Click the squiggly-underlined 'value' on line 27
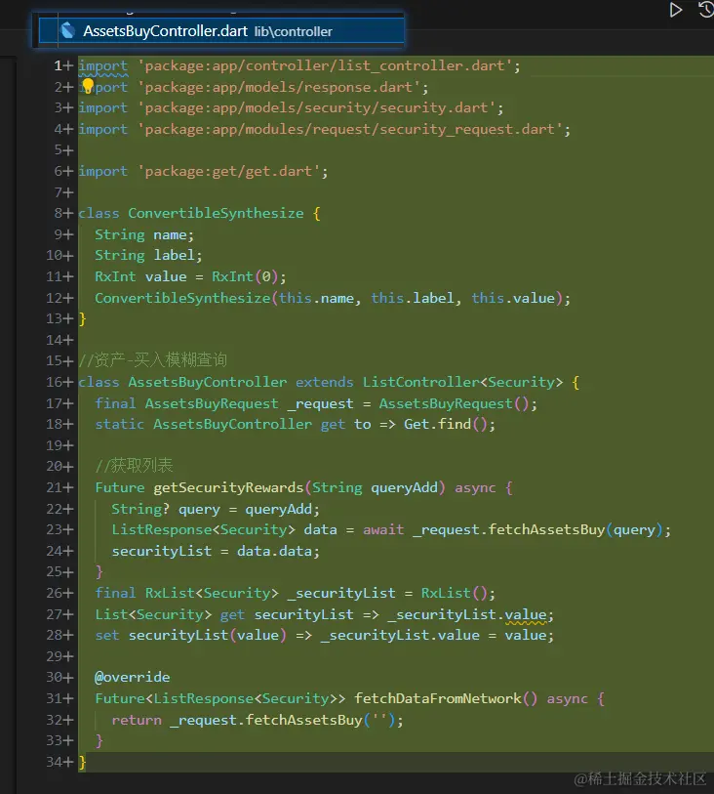The image size is (714, 794). [526, 614]
